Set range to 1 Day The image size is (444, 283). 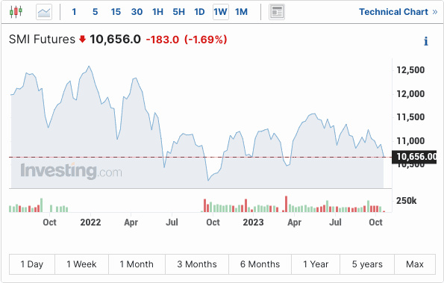(32, 264)
